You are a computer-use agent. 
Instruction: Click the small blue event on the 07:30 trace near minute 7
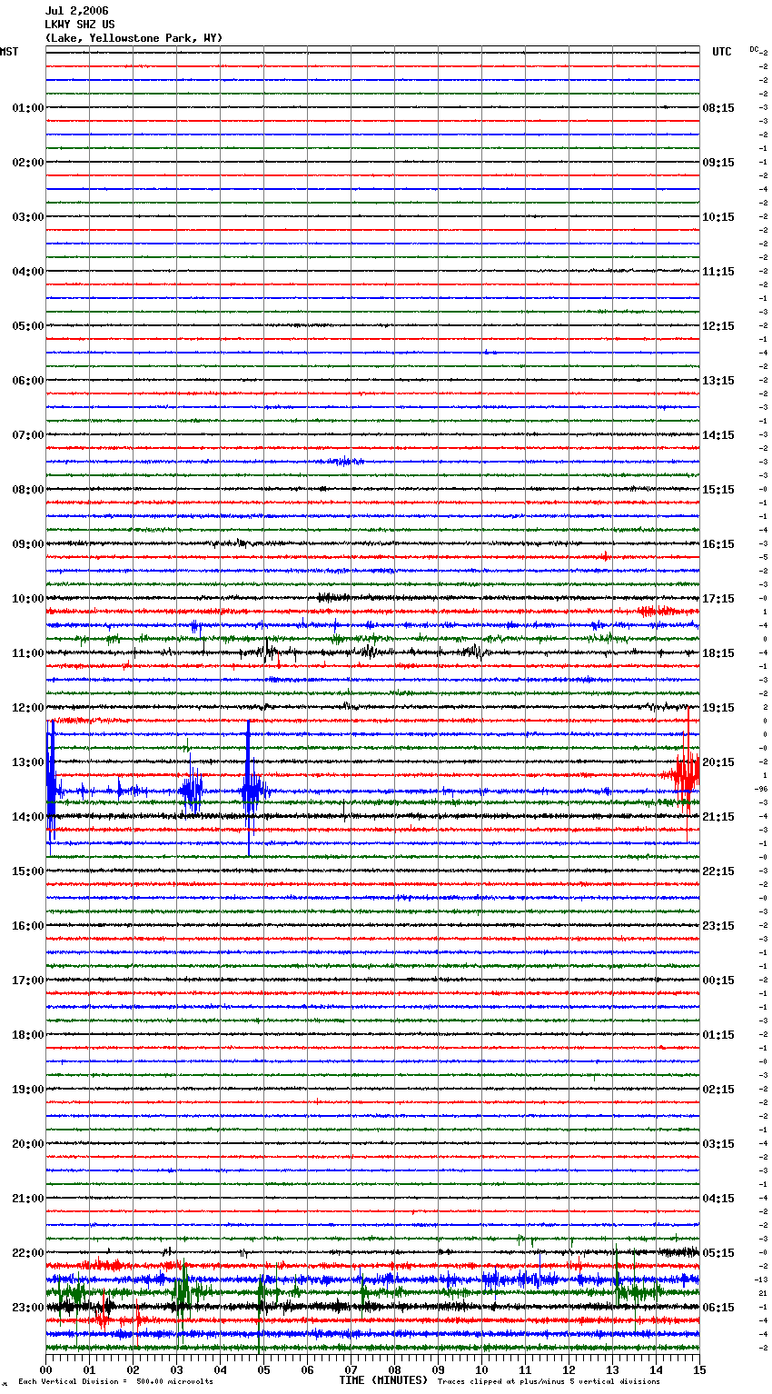(x=346, y=462)
